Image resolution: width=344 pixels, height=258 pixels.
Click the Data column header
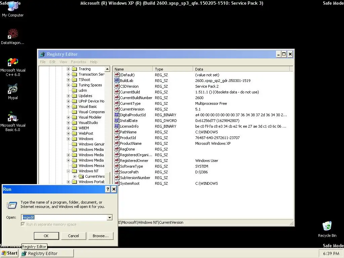click(241, 69)
